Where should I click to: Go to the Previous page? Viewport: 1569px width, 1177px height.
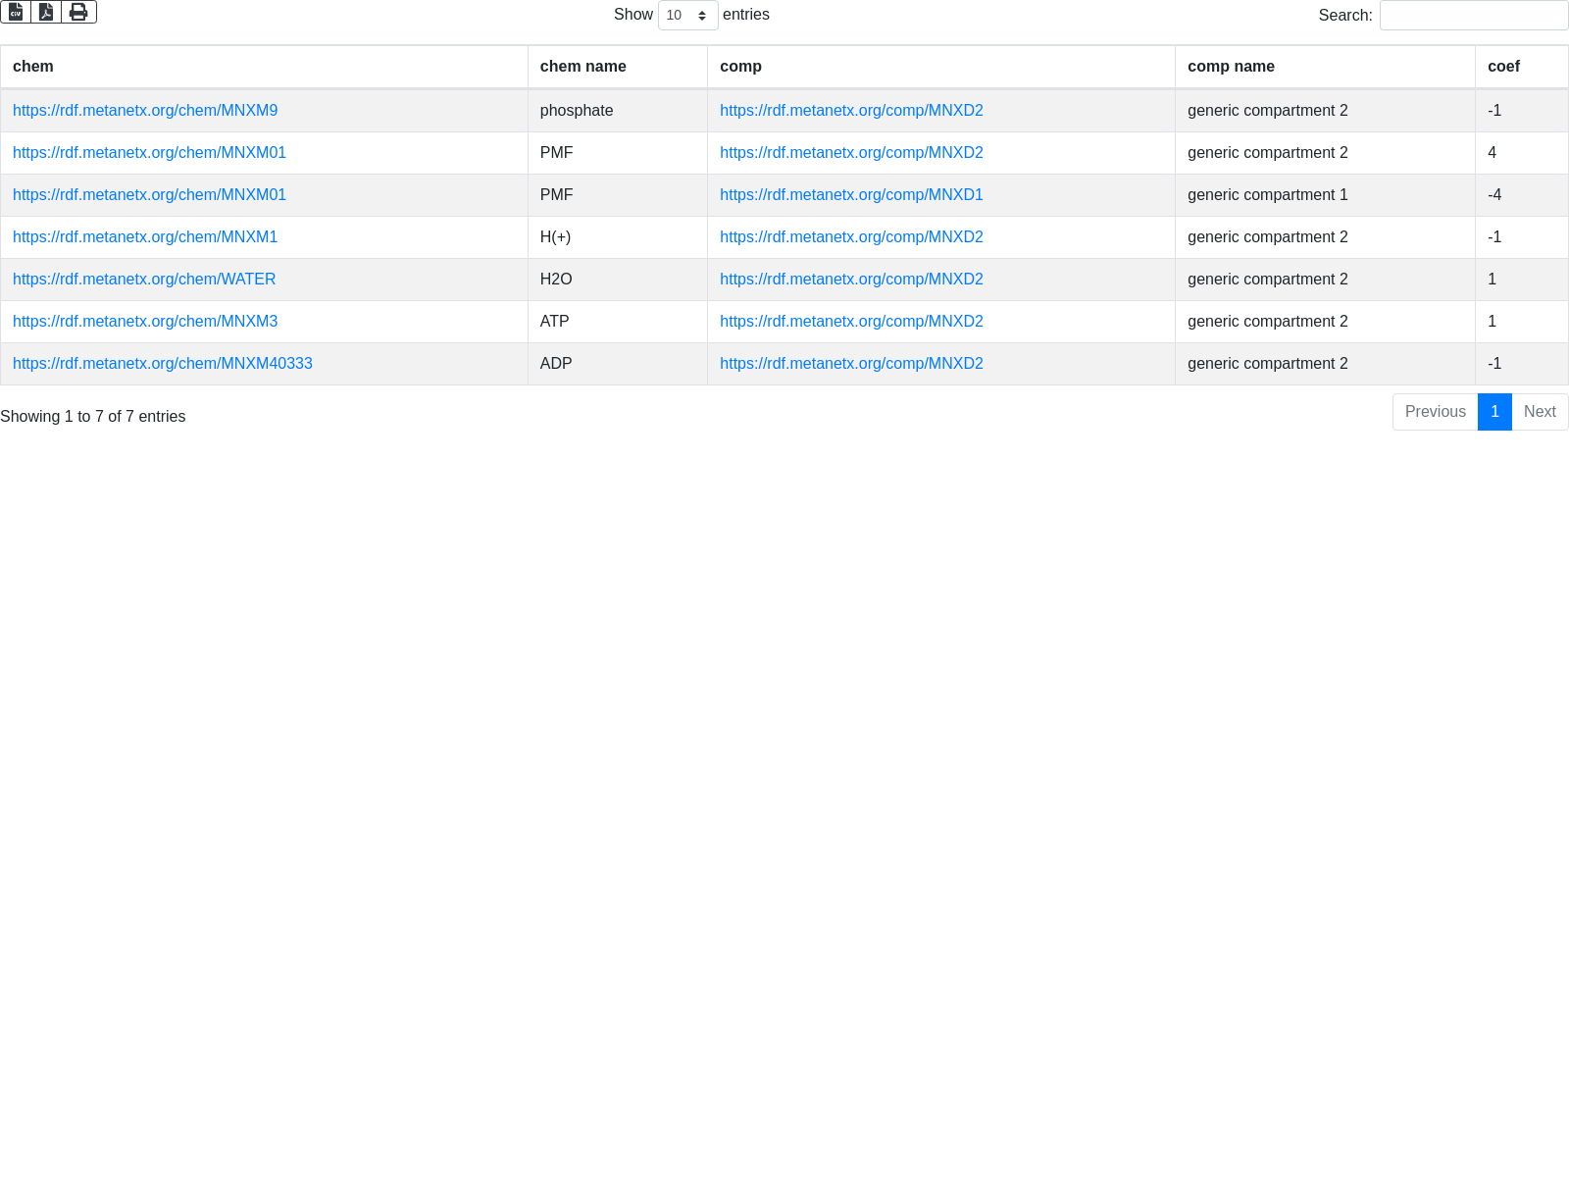[1435, 412]
